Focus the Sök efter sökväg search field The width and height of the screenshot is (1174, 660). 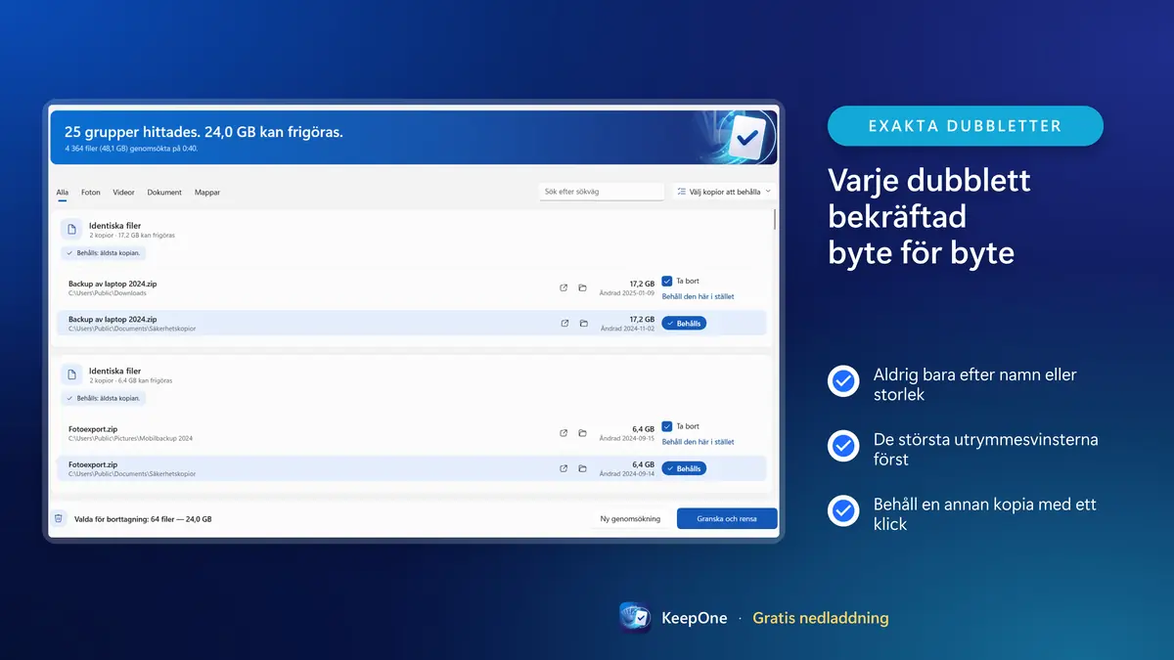pyautogui.click(x=602, y=192)
